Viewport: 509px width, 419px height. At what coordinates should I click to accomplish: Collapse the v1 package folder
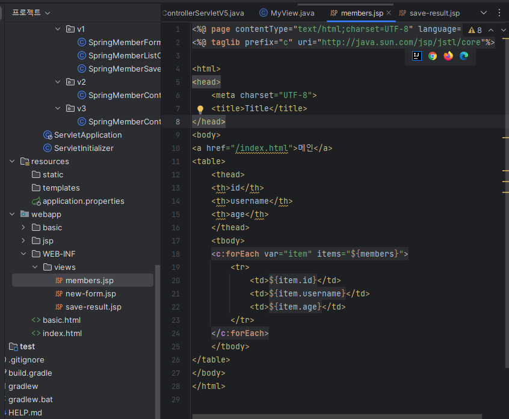tap(58, 29)
